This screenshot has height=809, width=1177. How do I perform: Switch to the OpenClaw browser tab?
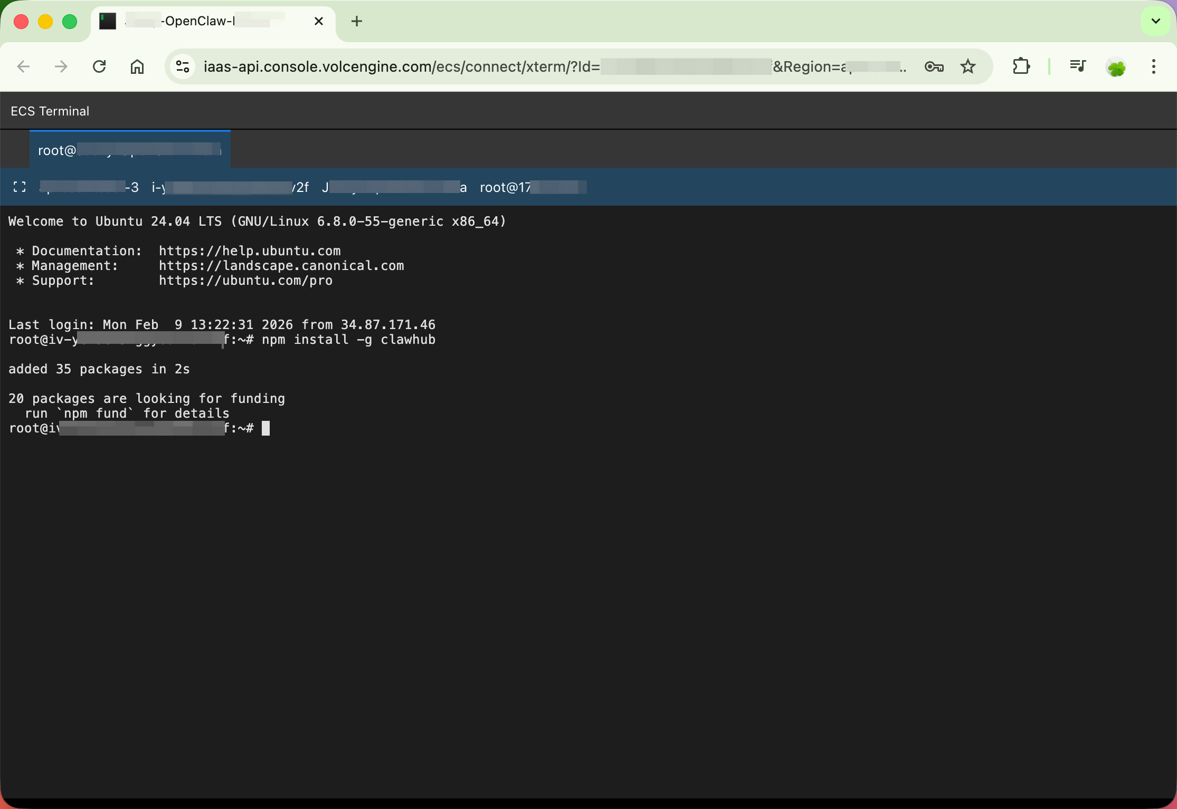pyautogui.click(x=206, y=22)
